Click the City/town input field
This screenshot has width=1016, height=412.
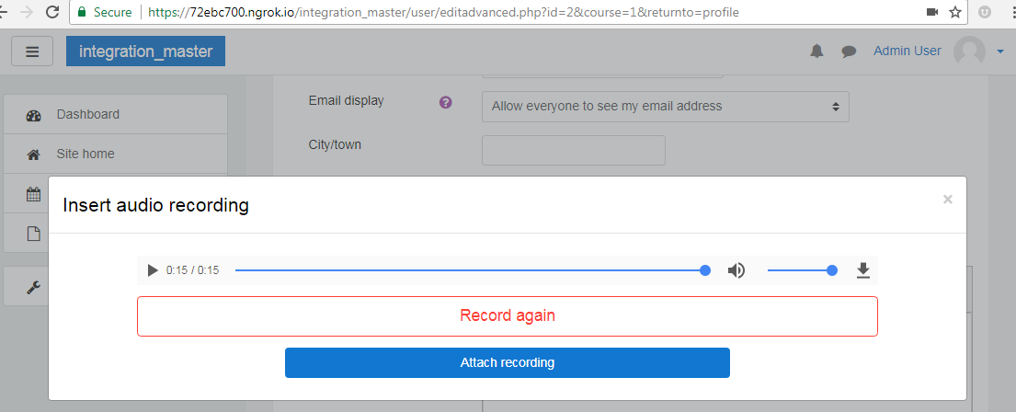point(574,150)
